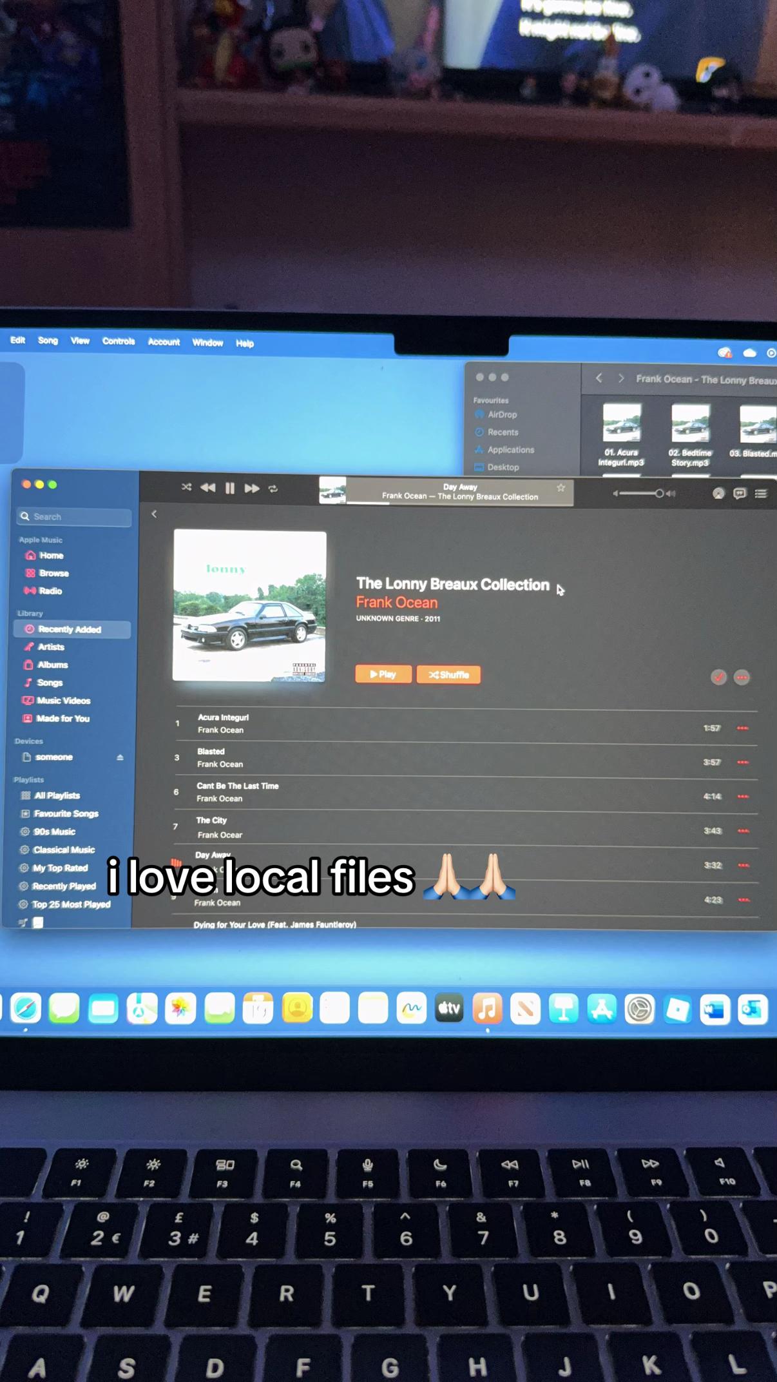Select Recently Added in Library
This screenshot has height=1382, width=777.
click(x=72, y=629)
